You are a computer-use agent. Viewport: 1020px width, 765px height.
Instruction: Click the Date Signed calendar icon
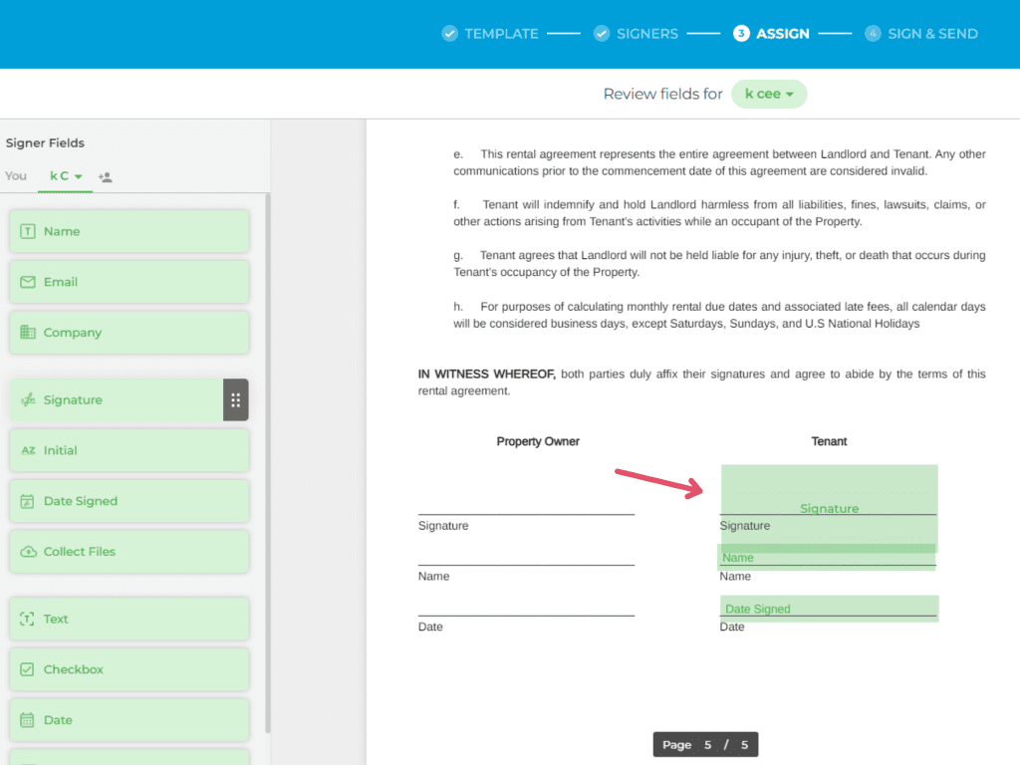[27, 502]
